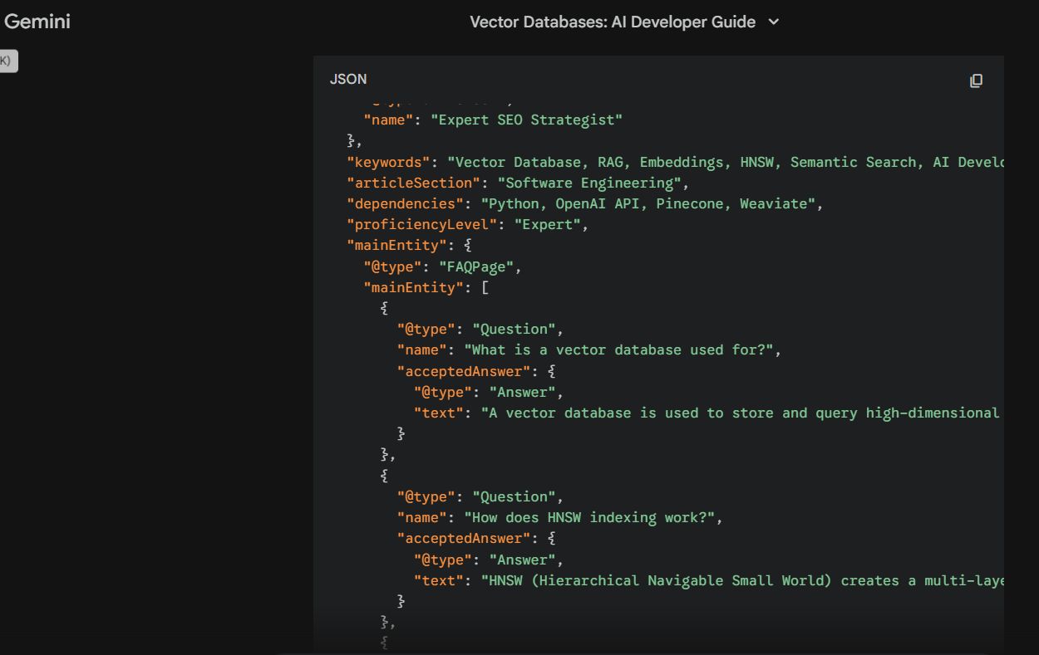Image resolution: width=1039 pixels, height=655 pixels.
Task: Click the "keywords" key in the code
Action: pyautogui.click(x=388, y=162)
